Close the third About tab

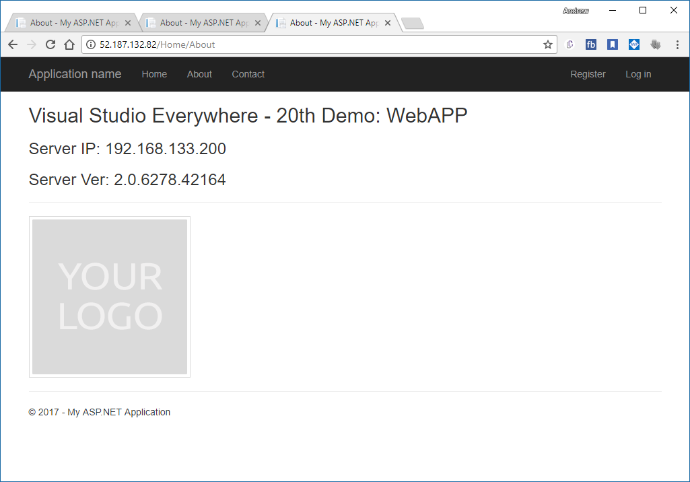[388, 23]
